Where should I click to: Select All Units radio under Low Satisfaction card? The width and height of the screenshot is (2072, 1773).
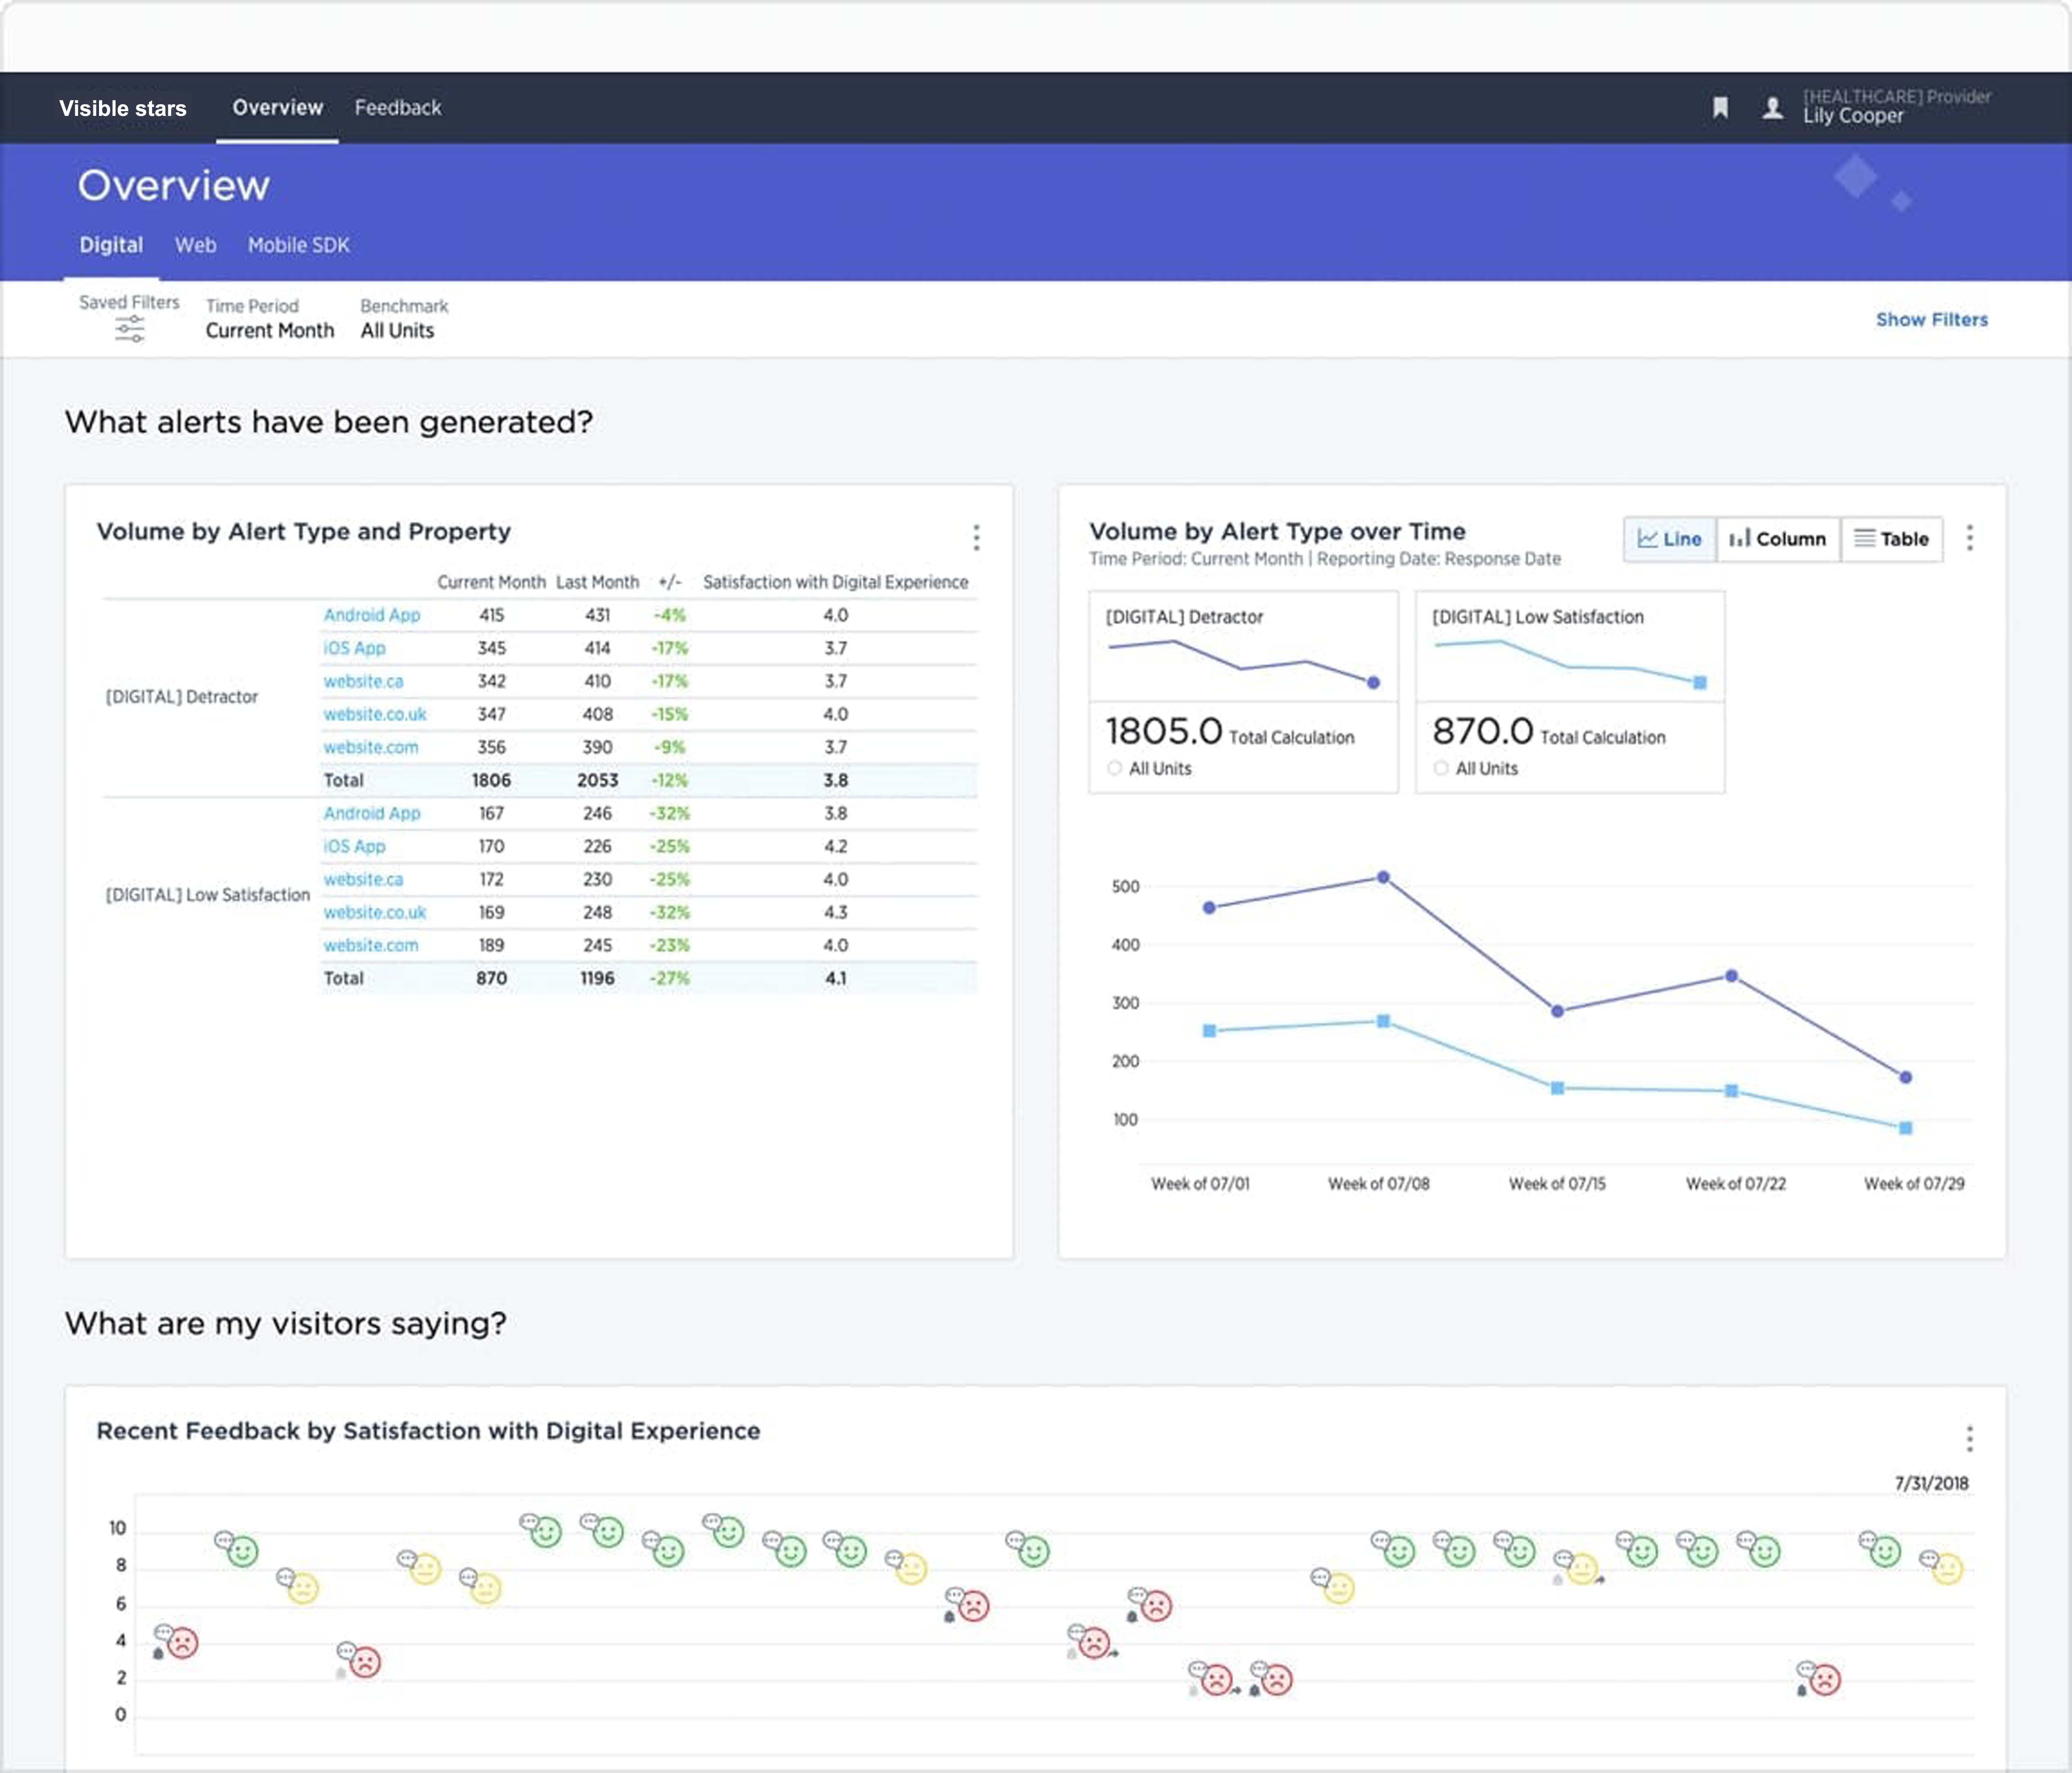click(x=1441, y=768)
